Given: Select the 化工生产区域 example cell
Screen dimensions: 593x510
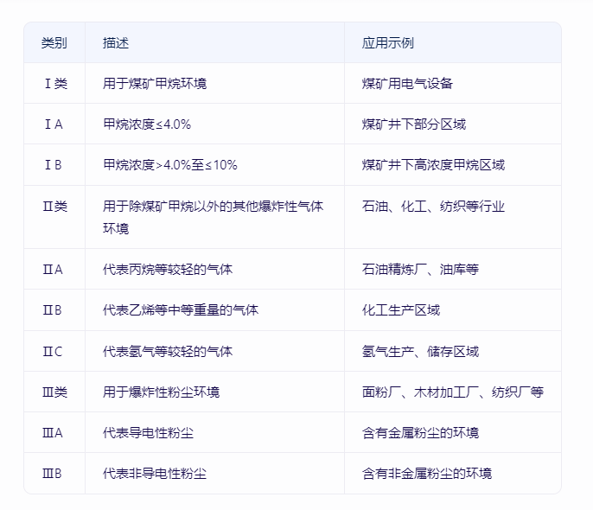Looking at the screenshot, I should click(x=401, y=310).
